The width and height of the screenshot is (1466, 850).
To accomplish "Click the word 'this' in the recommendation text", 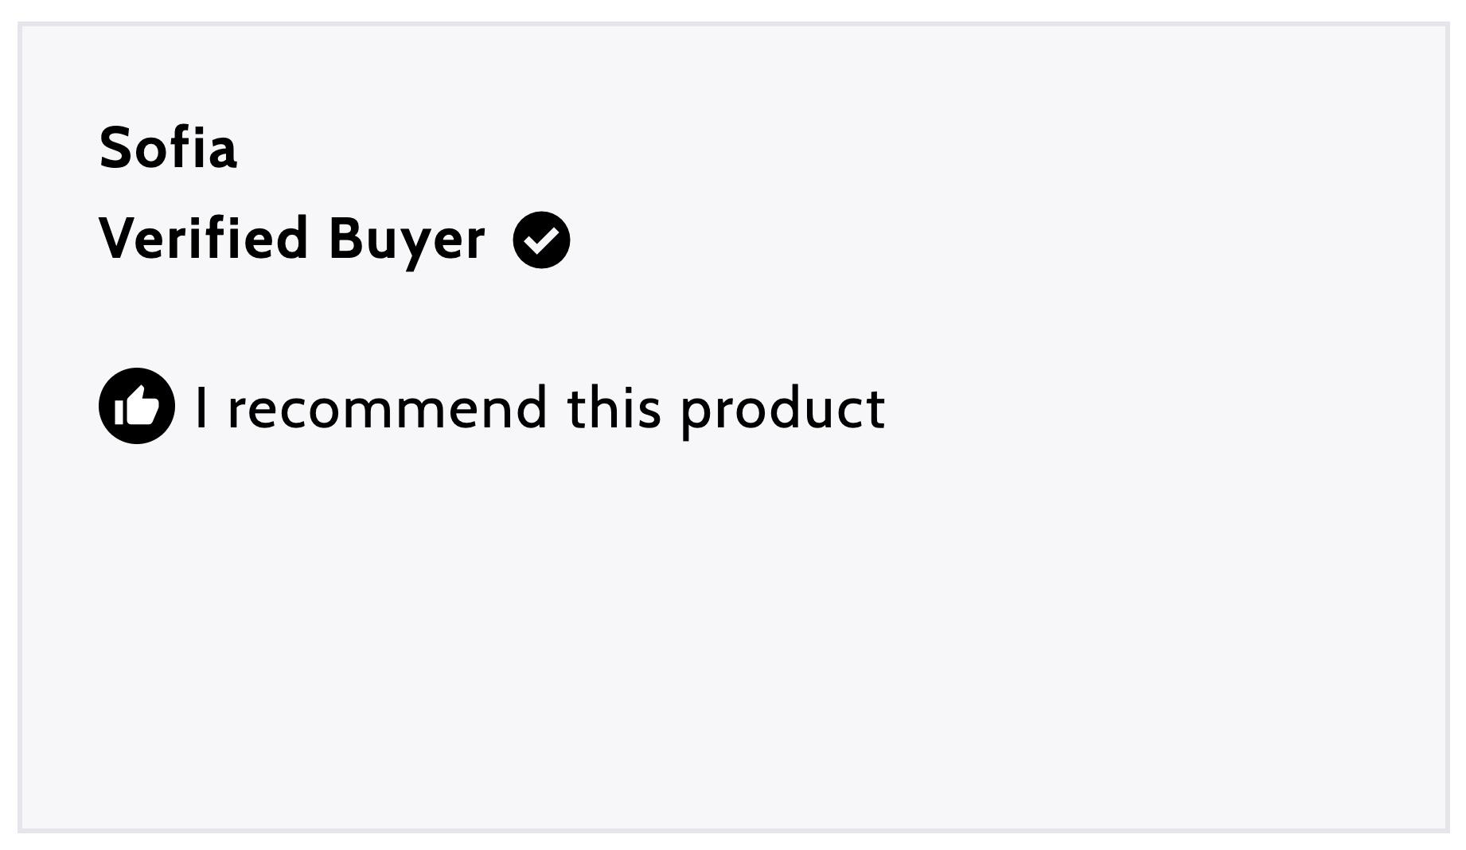I will [x=614, y=407].
